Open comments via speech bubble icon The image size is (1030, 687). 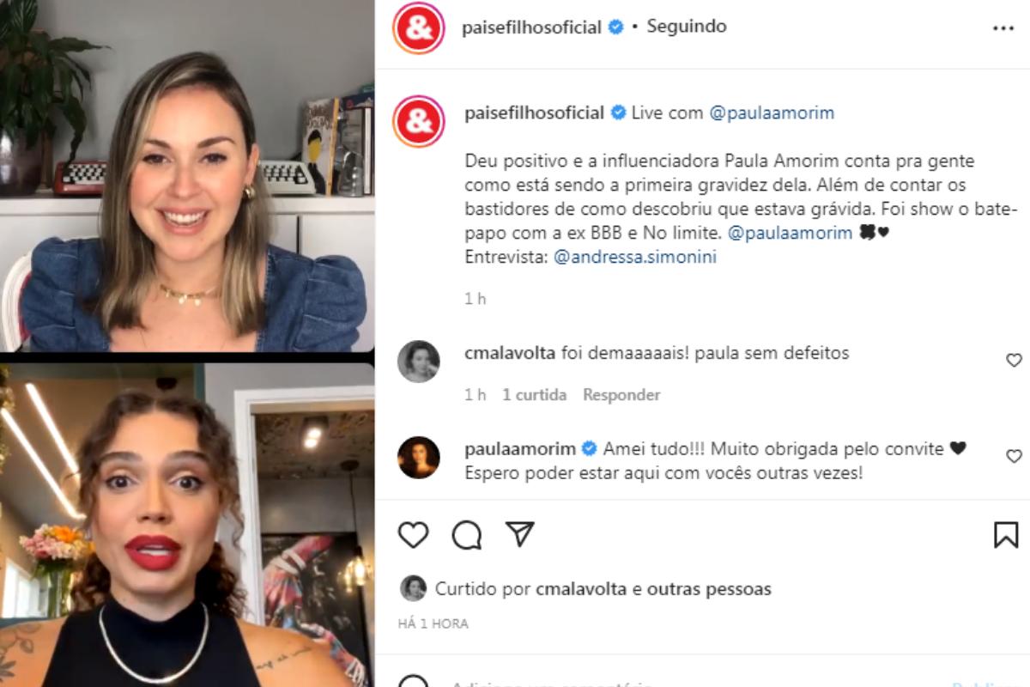(467, 534)
